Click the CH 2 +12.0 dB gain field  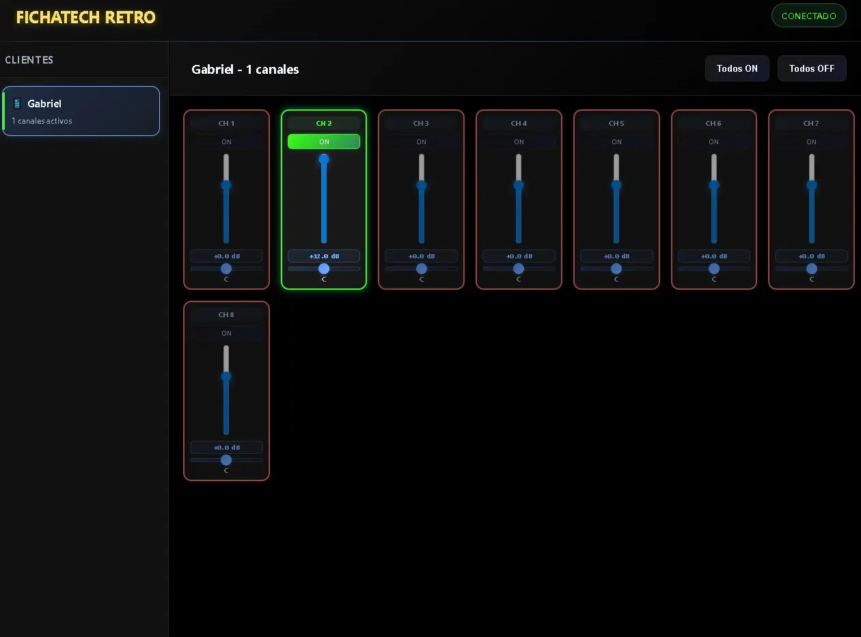324,256
